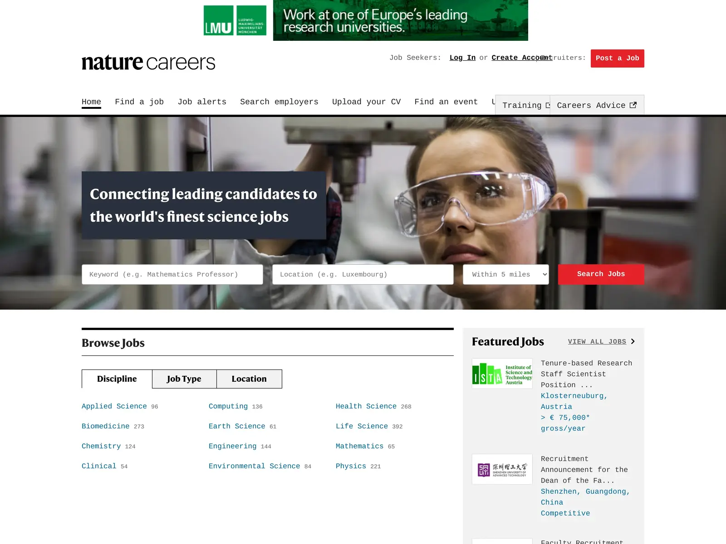The height and width of the screenshot is (544, 726).
Task: Click the chevron arrow beside View All Jobs
Action: (x=633, y=341)
